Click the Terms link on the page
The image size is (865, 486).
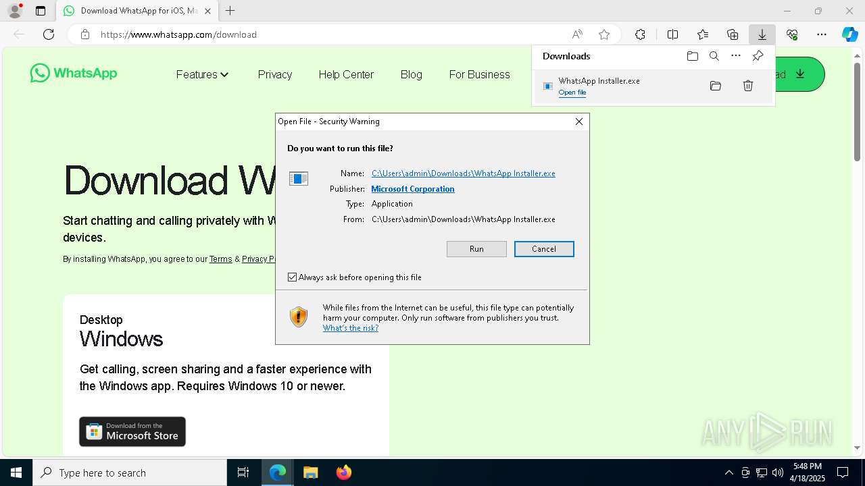click(220, 259)
